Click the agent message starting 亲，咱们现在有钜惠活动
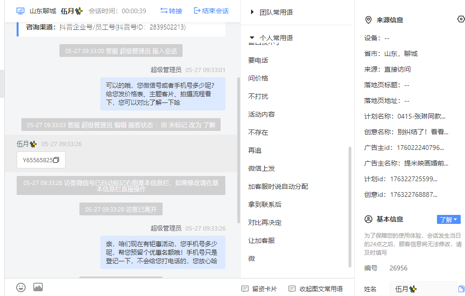 163,252
